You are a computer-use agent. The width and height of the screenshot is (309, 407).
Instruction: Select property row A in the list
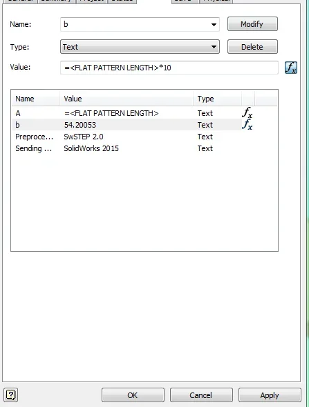coord(144,113)
